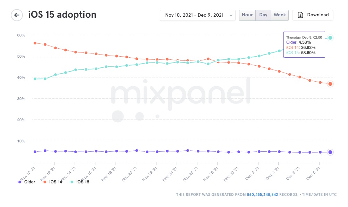The width and height of the screenshot is (348, 207).
Task: Click the iOS 15 endpoint marker at 58.60%
Action: click(x=330, y=38)
